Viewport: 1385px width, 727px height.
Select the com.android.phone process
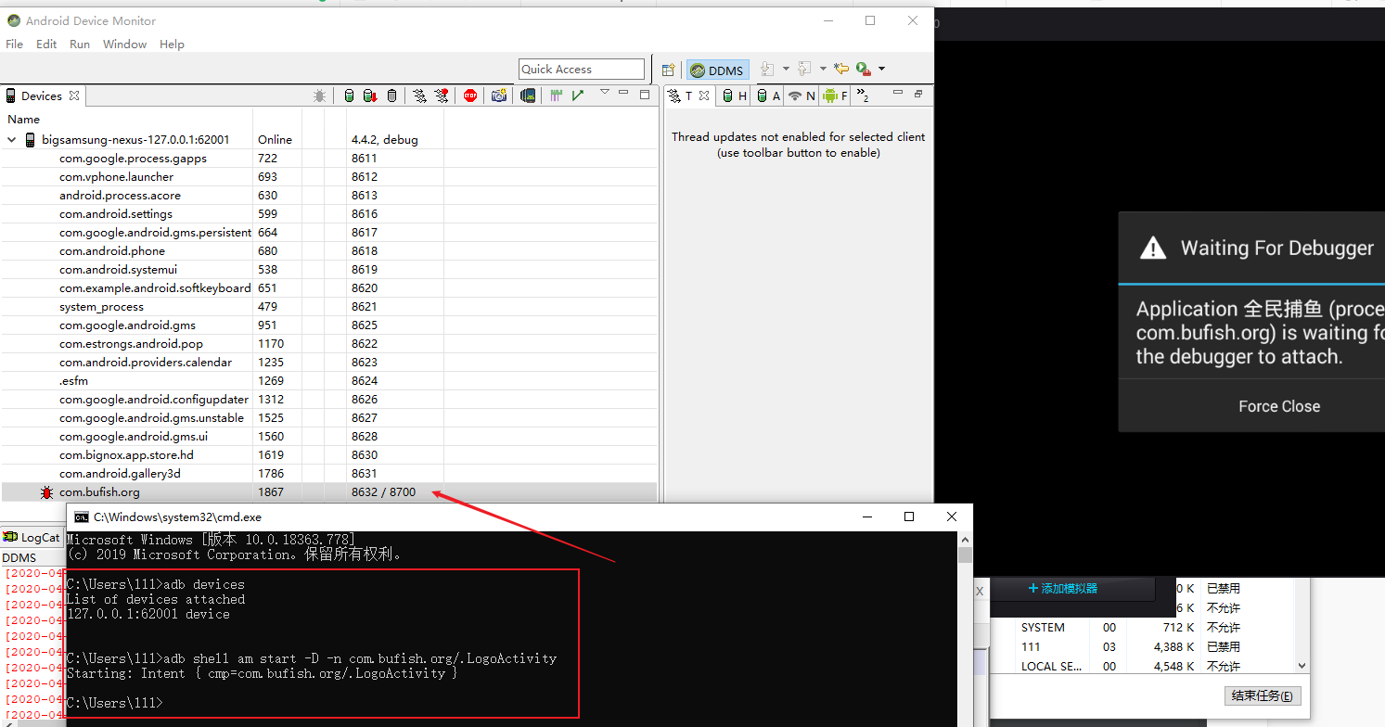click(x=328, y=250)
